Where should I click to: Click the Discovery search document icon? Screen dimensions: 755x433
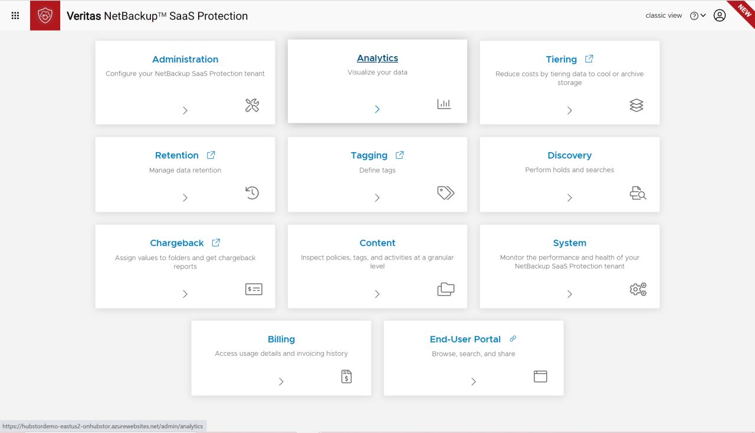[638, 193]
